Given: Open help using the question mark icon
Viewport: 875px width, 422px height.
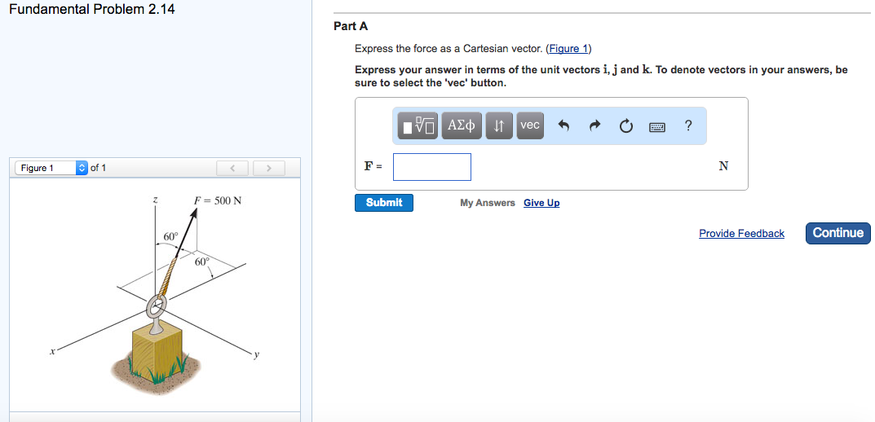Looking at the screenshot, I should [688, 125].
